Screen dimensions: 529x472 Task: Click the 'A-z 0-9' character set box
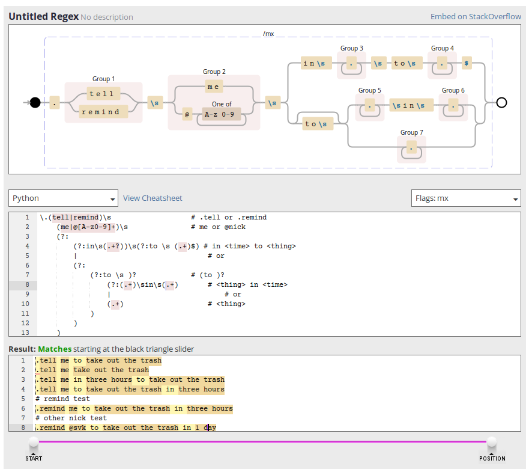click(x=222, y=114)
